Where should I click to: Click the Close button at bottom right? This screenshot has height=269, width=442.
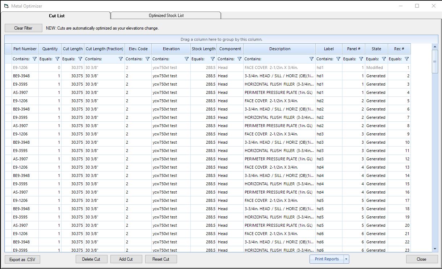coord(421,259)
